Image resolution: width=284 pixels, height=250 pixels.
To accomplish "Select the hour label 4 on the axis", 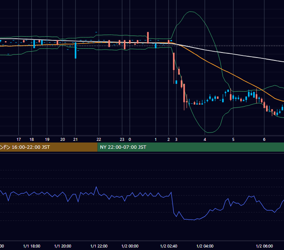I will click(x=205, y=140).
